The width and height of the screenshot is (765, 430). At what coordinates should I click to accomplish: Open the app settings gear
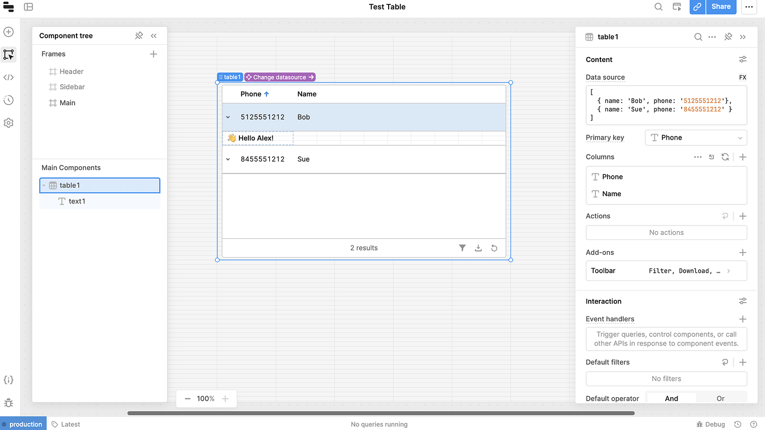(8, 122)
